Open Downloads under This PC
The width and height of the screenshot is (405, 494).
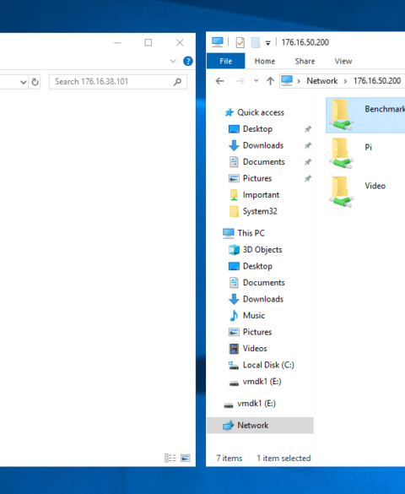(x=263, y=299)
